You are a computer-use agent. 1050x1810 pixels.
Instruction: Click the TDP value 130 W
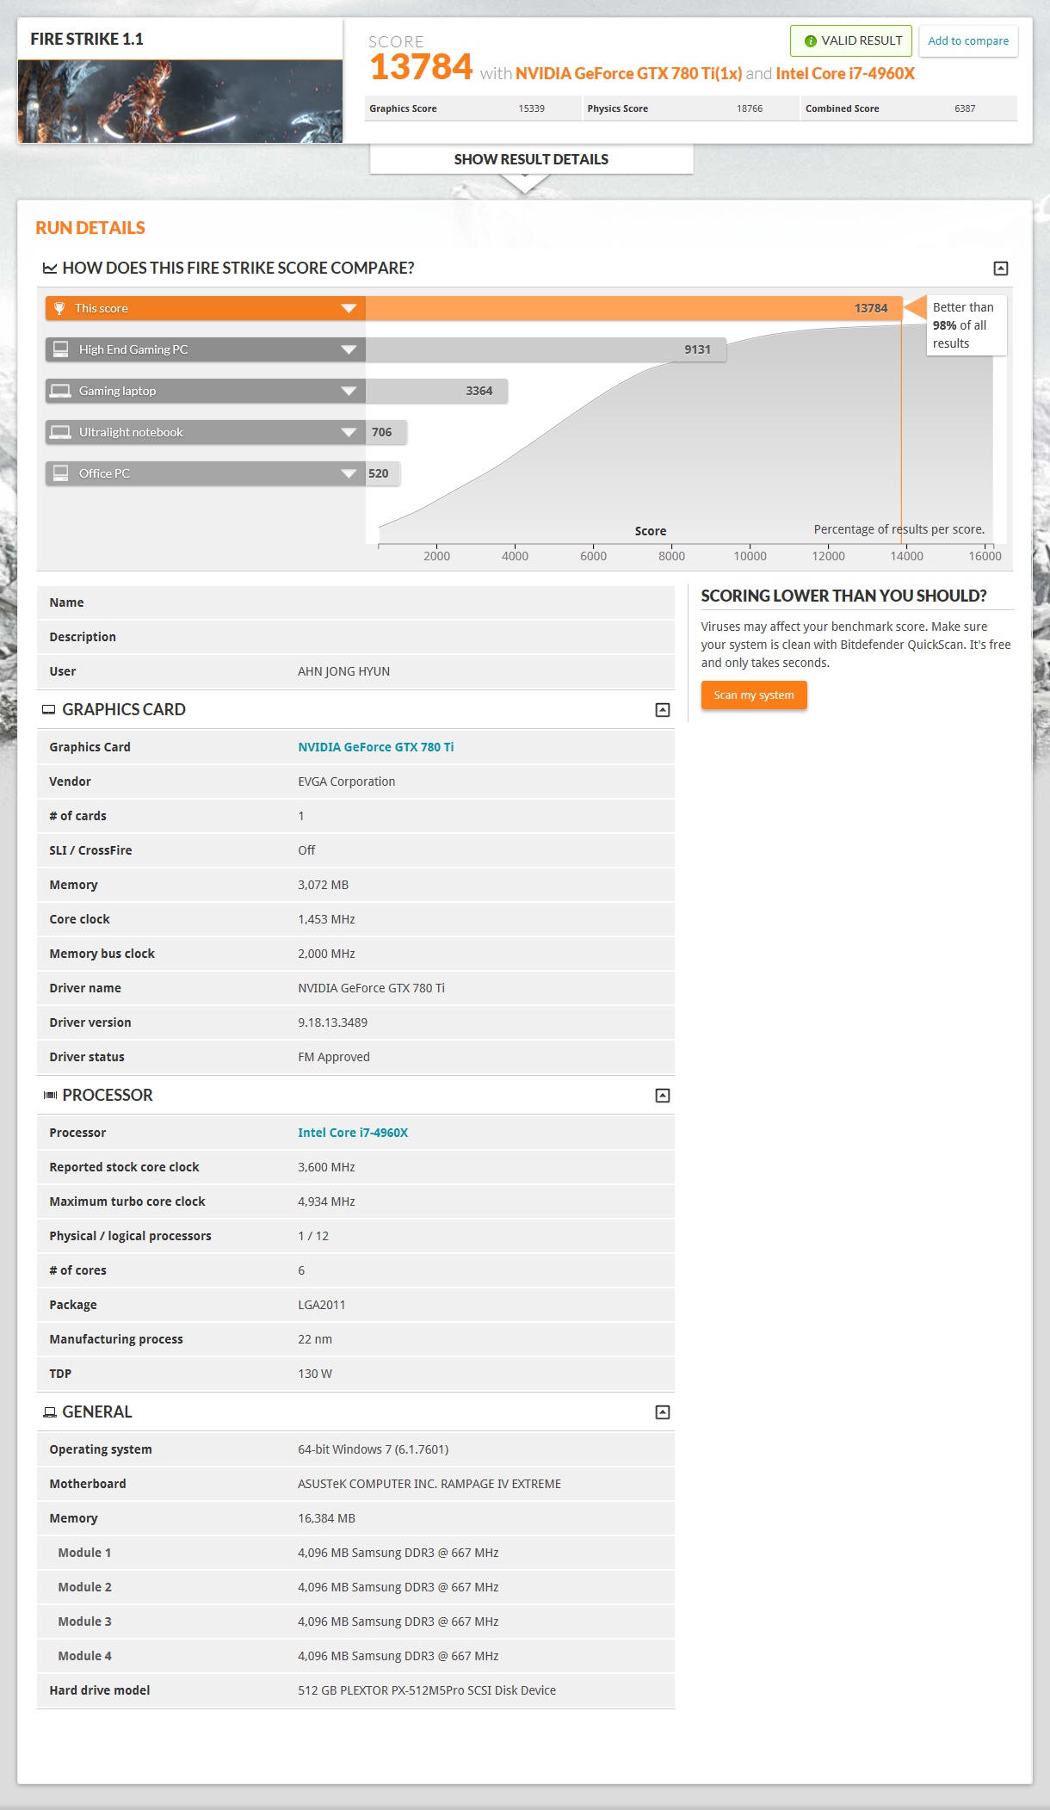coord(314,1374)
